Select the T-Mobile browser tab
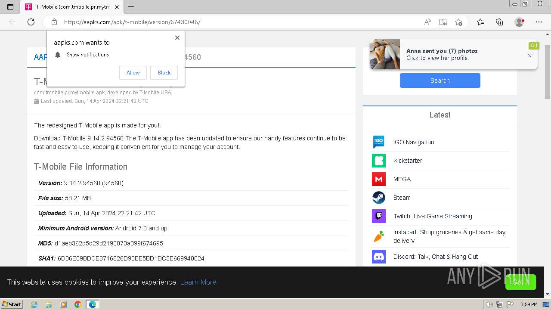The image size is (551, 310). 72,7
